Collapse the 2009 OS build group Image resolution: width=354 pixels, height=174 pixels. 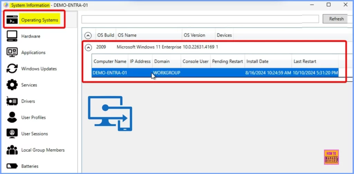[x=88, y=47]
